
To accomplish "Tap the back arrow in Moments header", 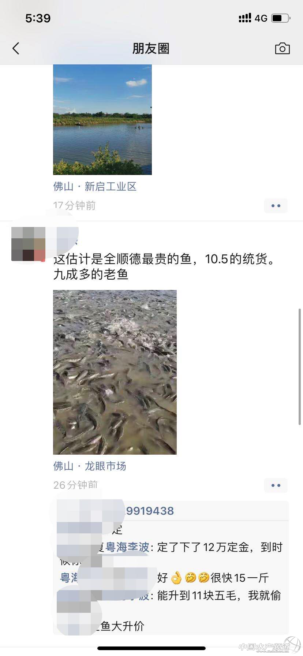I will [x=16, y=48].
